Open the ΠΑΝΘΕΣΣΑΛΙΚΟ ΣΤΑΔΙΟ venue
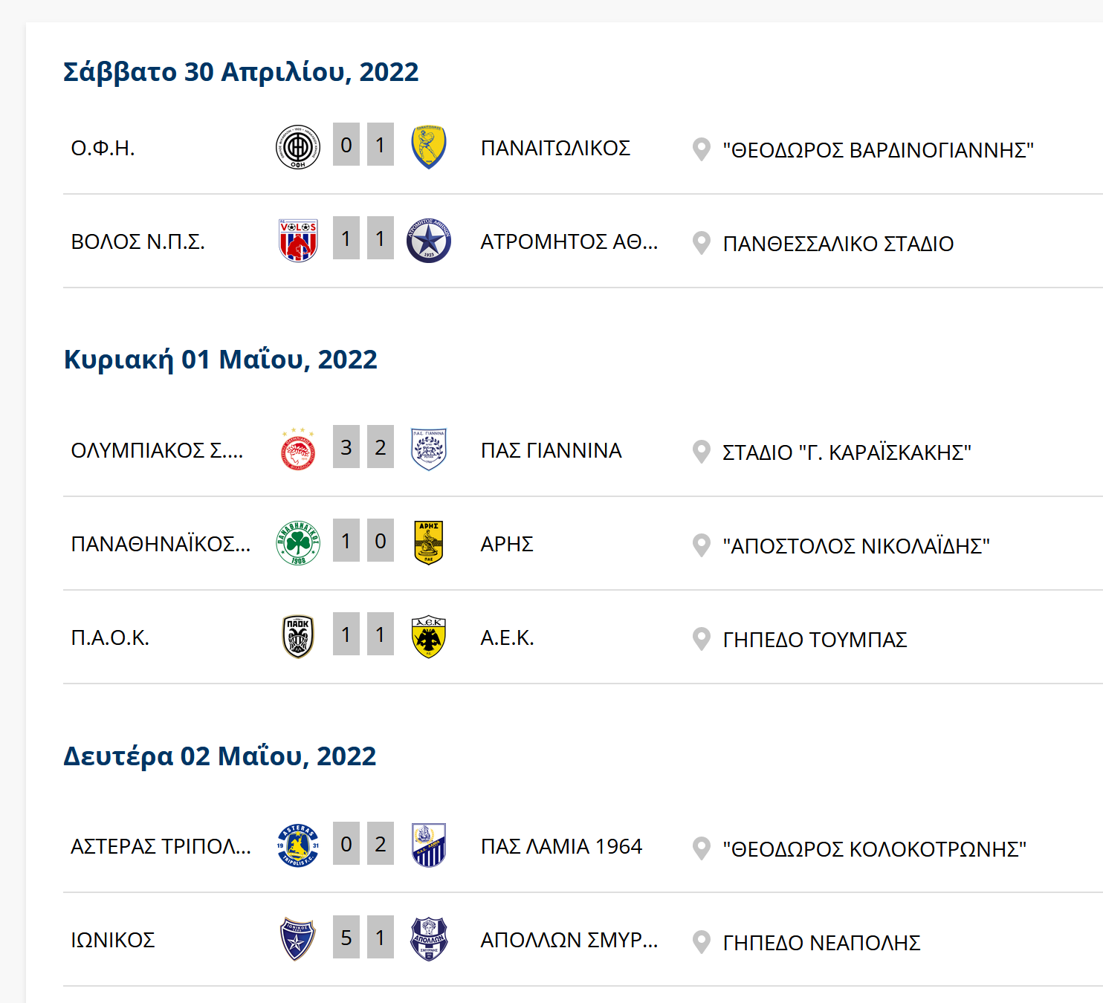The width and height of the screenshot is (1103, 1003). pos(838,244)
